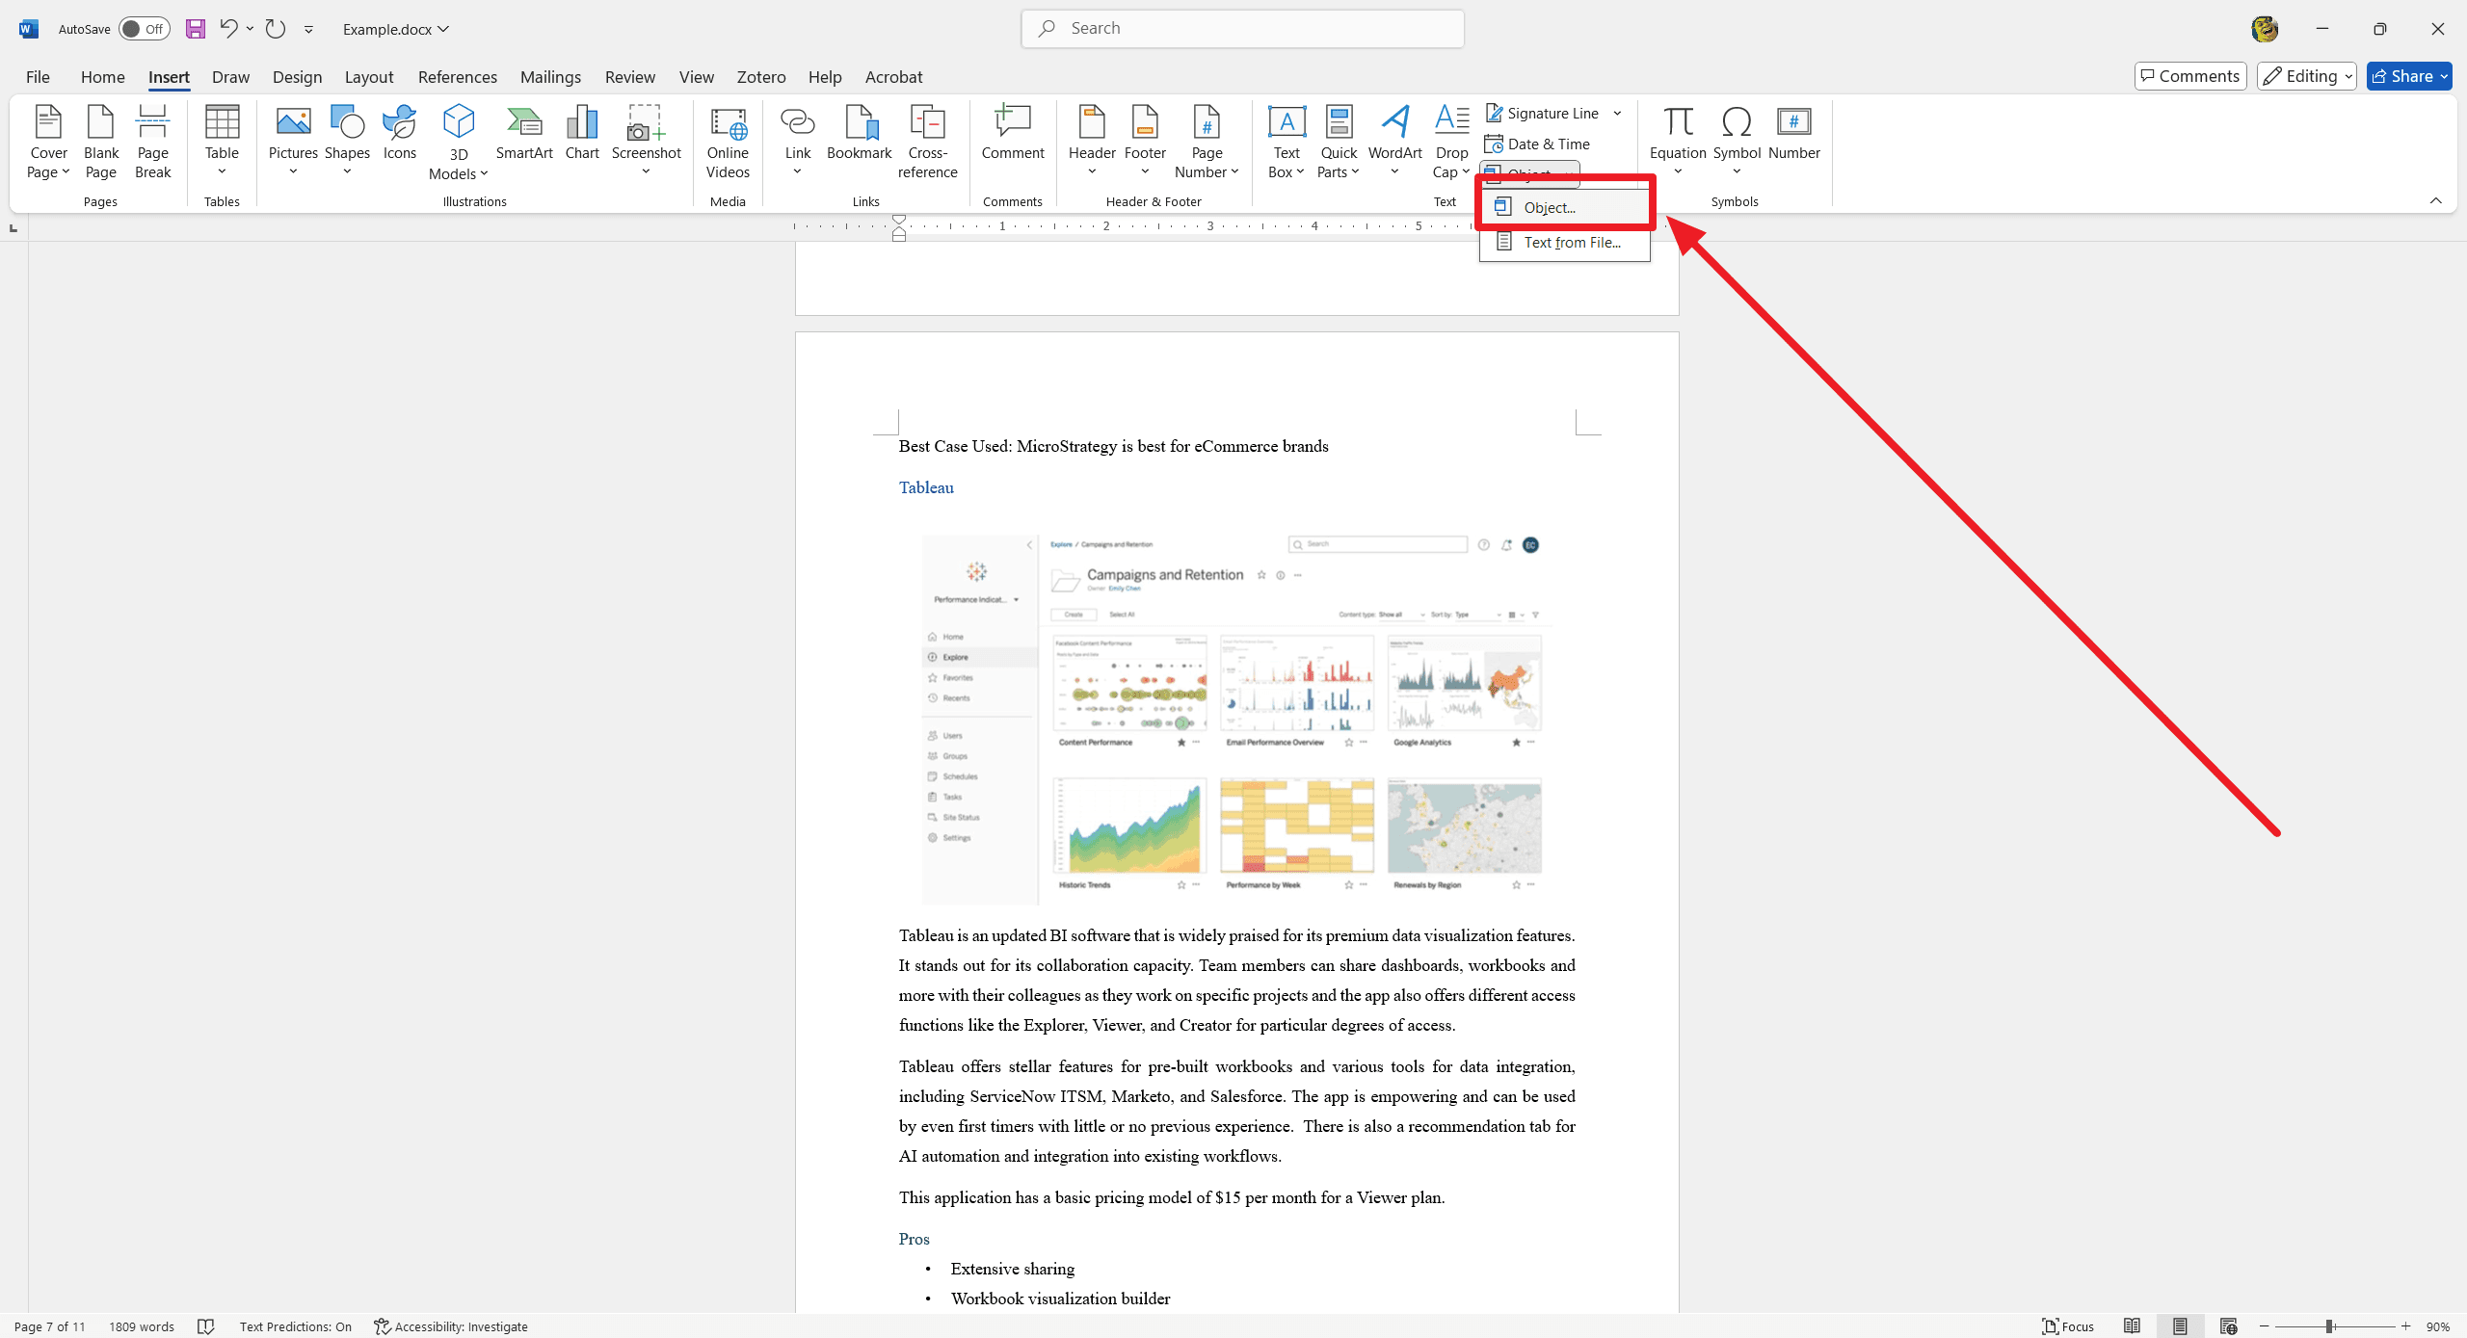The image size is (2467, 1338).
Task: Save the document with the disk icon
Action: click(x=196, y=29)
